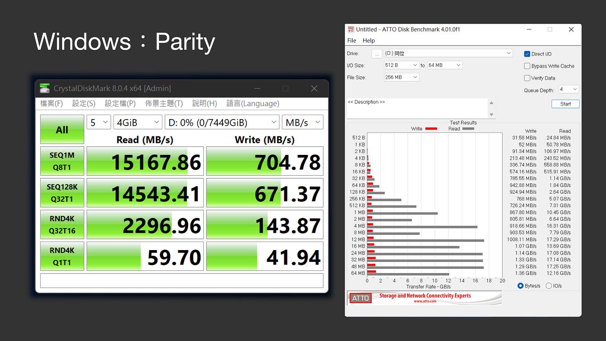Click the description scrollbar down arrow
This screenshot has height=341, width=606.
pyautogui.click(x=491, y=114)
